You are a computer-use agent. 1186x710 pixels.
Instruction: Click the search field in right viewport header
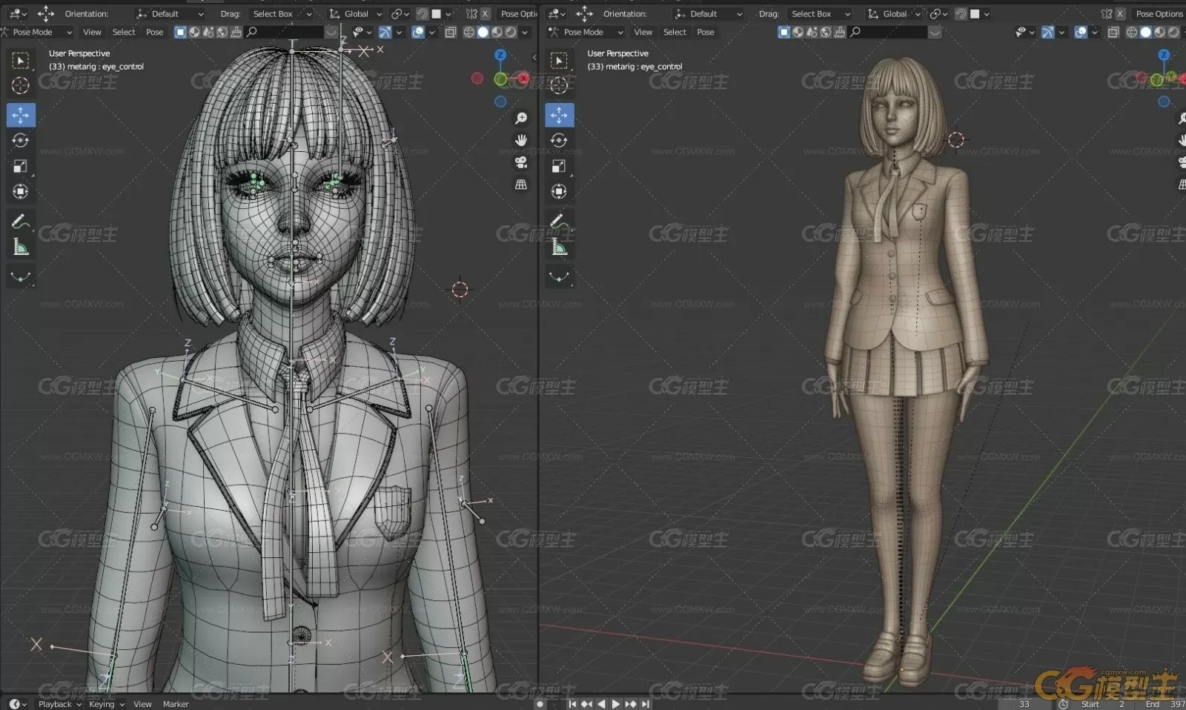pos(888,33)
